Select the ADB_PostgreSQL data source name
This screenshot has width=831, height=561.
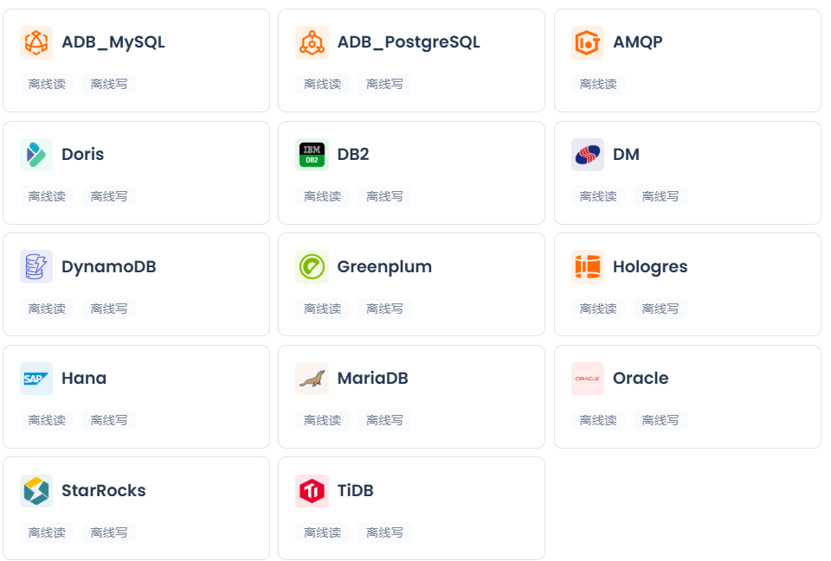[x=409, y=41]
